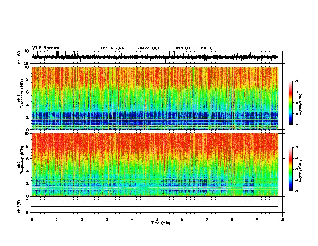The height and width of the screenshot is (246, 318).
Task: Select the date "Oct. 16, 2024"
Action: [x=112, y=48]
